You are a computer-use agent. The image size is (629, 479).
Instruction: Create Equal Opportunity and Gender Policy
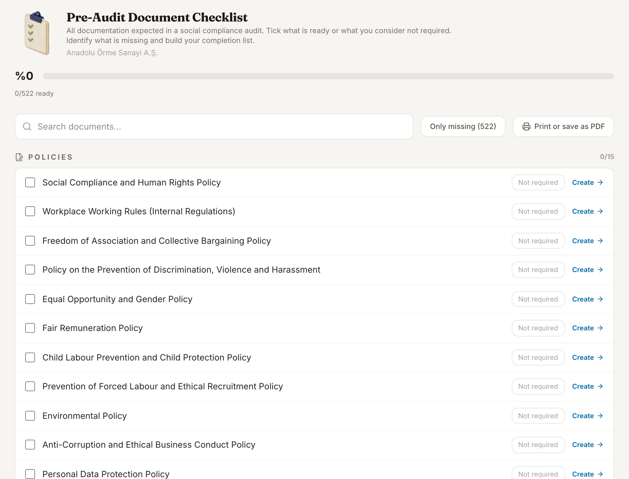588,299
